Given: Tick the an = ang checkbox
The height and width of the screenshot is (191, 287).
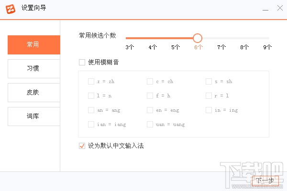Looking at the screenshot, I should tap(91, 110).
